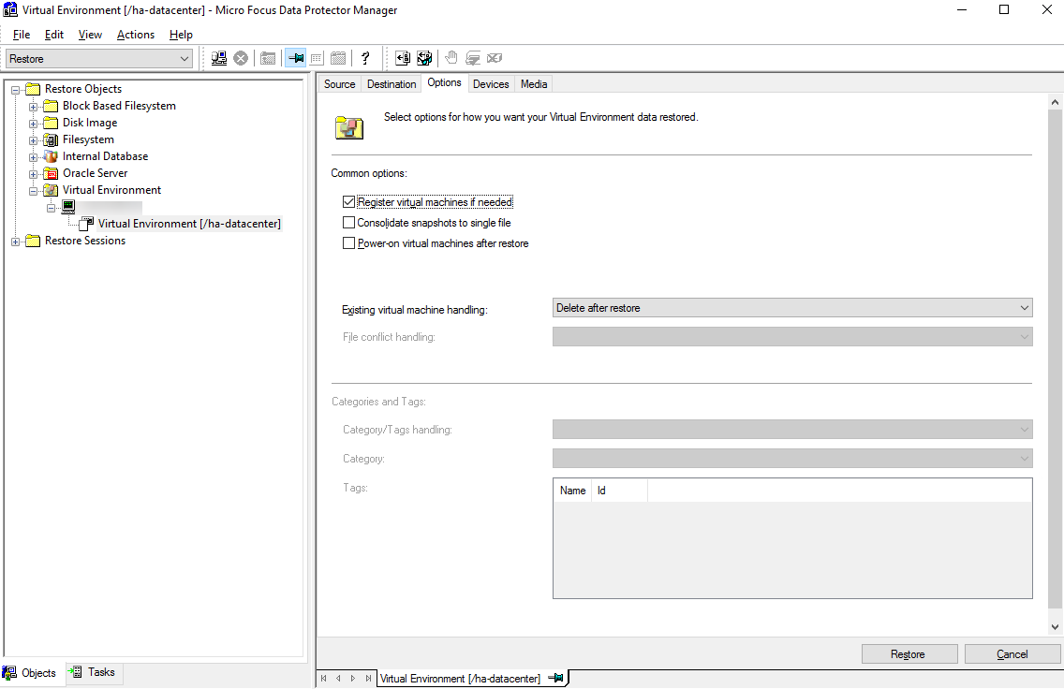Open the File conflict handling dropdown
The image size is (1064, 689).
click(x=792, y=336)
